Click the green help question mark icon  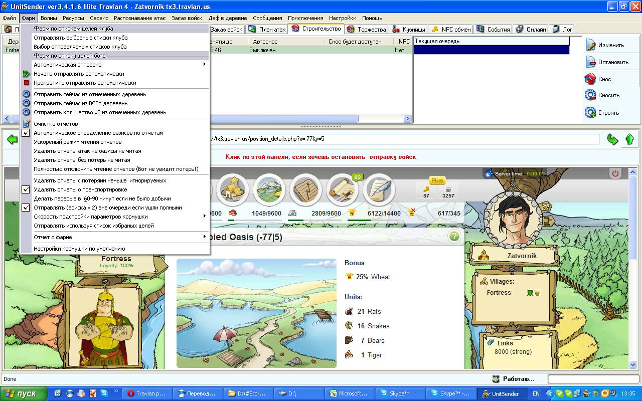tap(454, 236)
